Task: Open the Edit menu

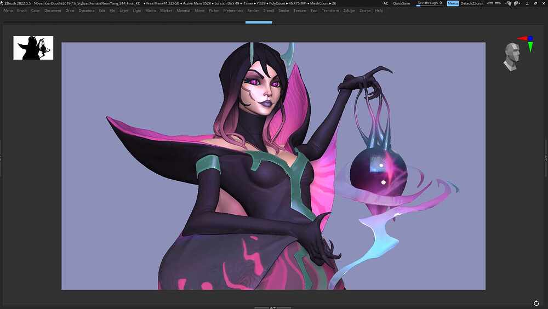Action: point(102,10)
